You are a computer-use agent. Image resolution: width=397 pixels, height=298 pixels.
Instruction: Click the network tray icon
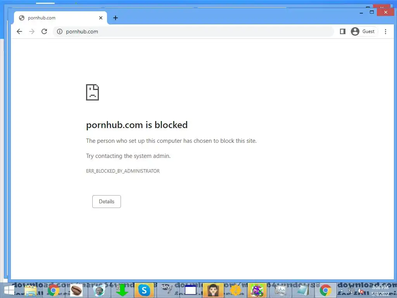pyautogui.click(x=351, y=291)
